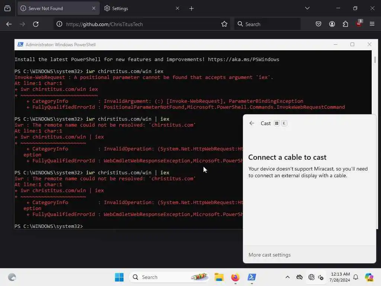Screen dimensions: 381x286
Task: Open the Extensions puzzle menu
Action: (345, 24)
